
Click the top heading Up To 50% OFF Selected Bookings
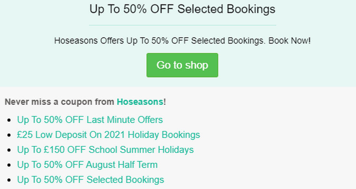[x=182, y=9]
